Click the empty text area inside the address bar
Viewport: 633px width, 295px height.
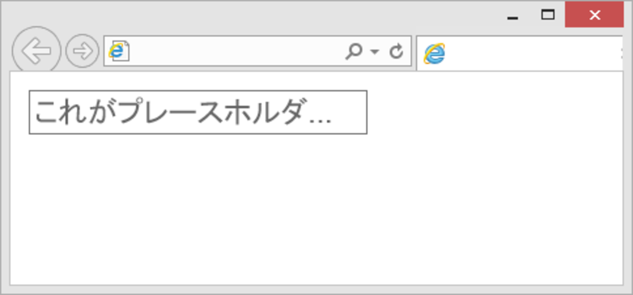(x=236, y=51)
